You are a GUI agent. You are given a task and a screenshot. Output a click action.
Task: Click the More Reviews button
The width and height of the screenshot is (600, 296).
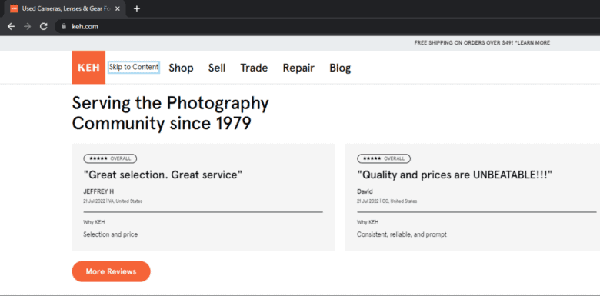111,271
